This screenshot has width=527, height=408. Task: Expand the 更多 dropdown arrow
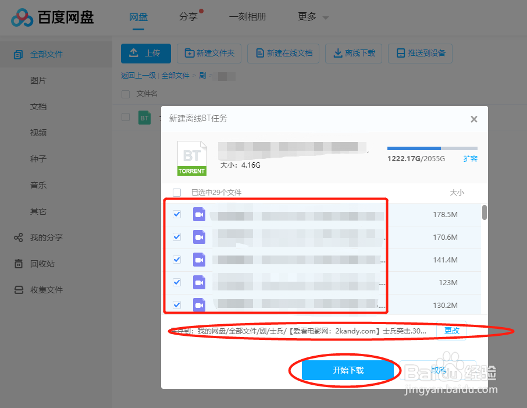325,18
